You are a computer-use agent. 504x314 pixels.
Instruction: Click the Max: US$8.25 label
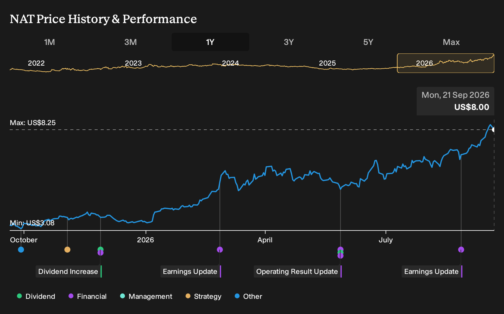tap(33, 123)
